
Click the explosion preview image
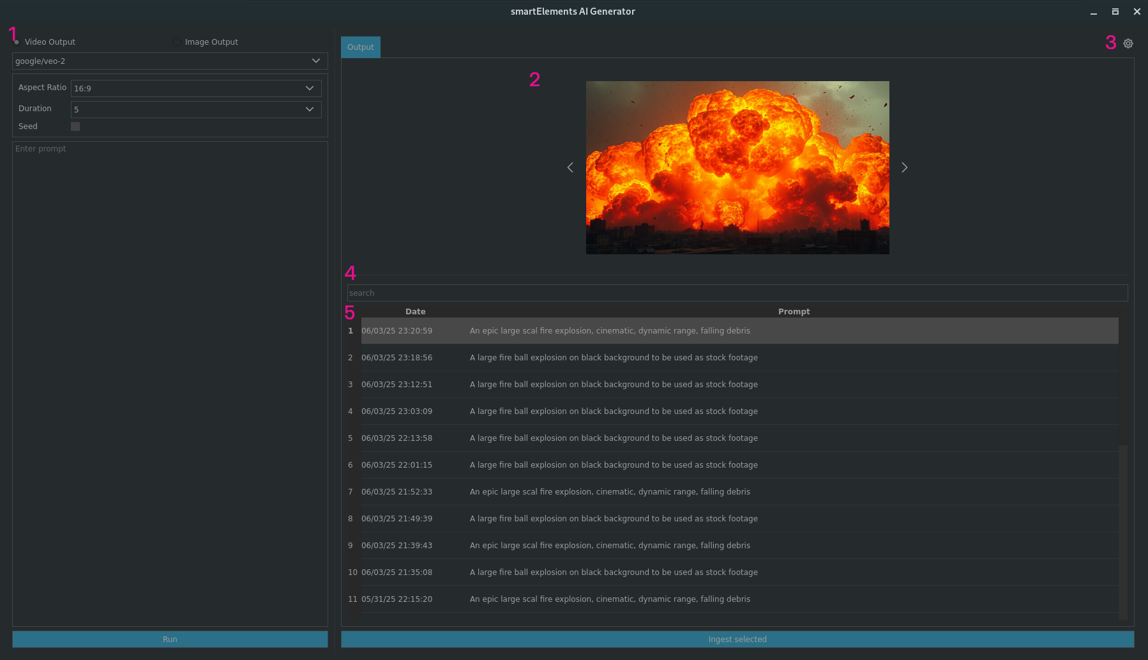tap(737, 167)
